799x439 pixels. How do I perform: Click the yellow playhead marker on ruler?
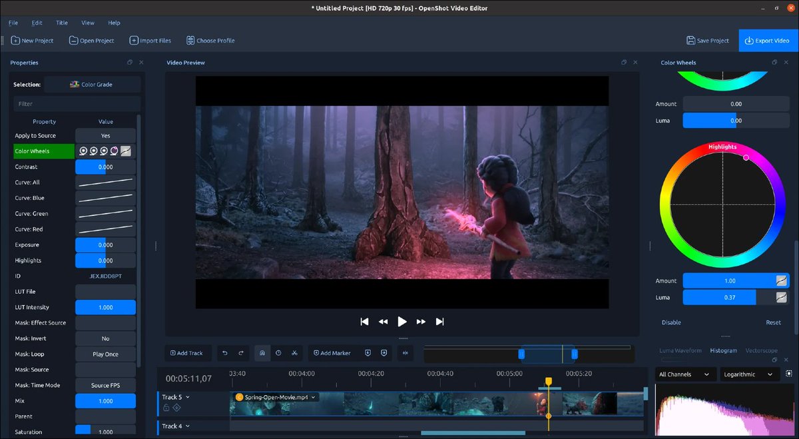click(x=549, y=382)
